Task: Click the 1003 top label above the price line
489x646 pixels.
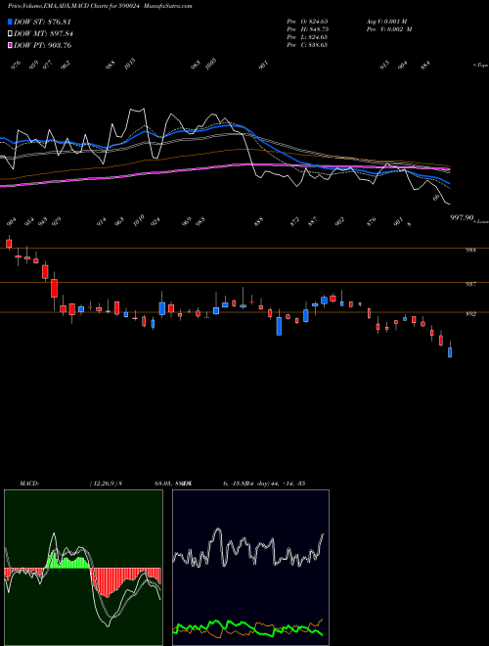Action: 210,64
